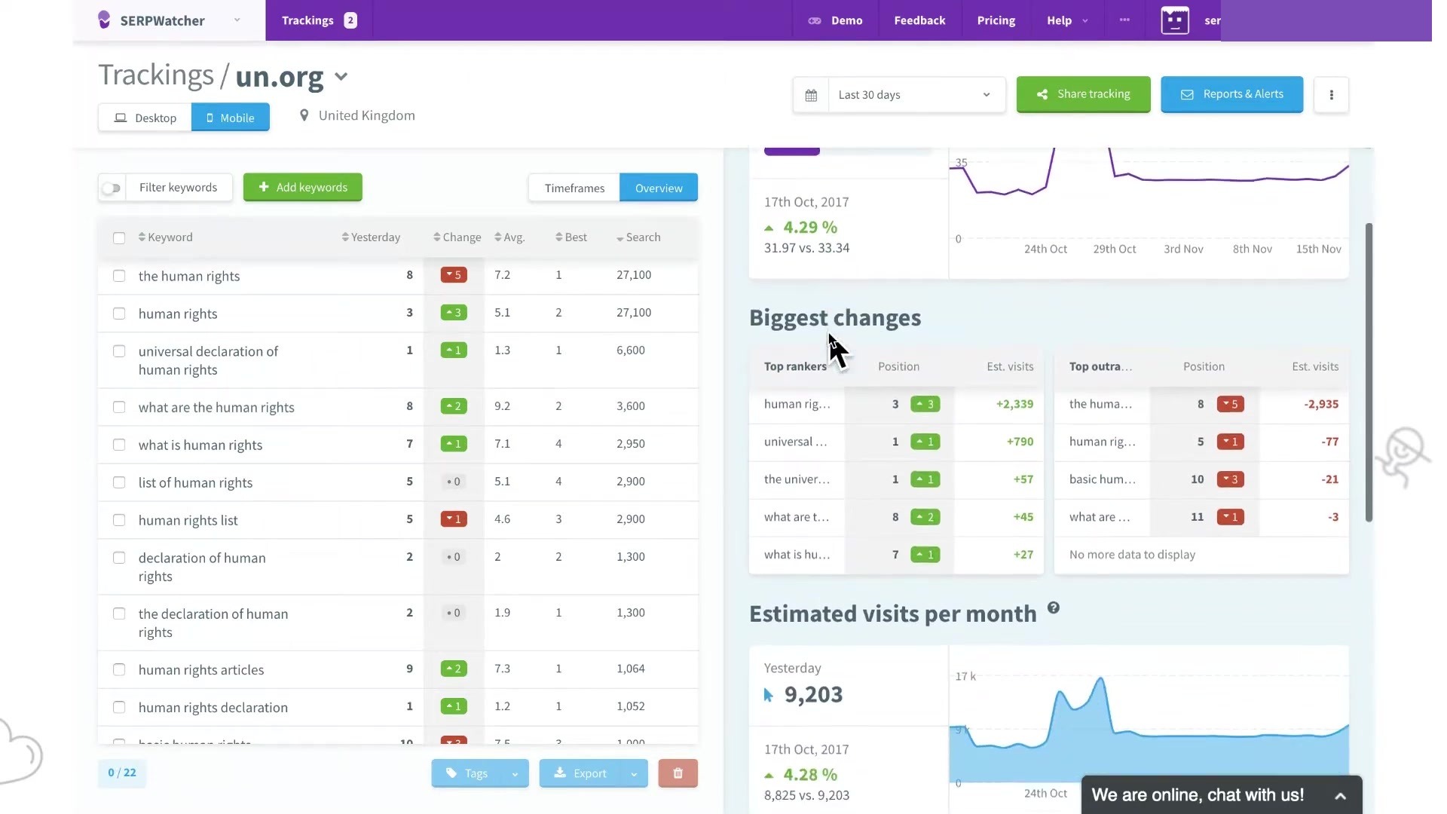Sort by the Change column
This screenshot has height=814, width=1447.
pyautogui.click(x=457, y=237)
